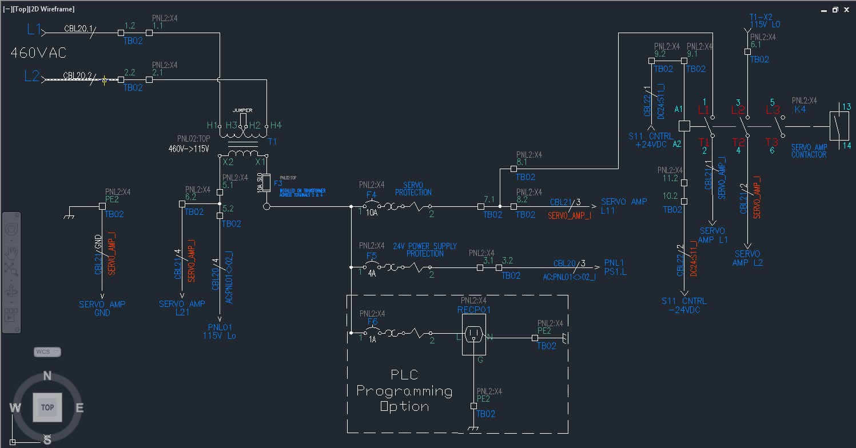Select the Pan tool
Image resolution: width=856 pixels, height=448 pixels.
coord(13,253)
